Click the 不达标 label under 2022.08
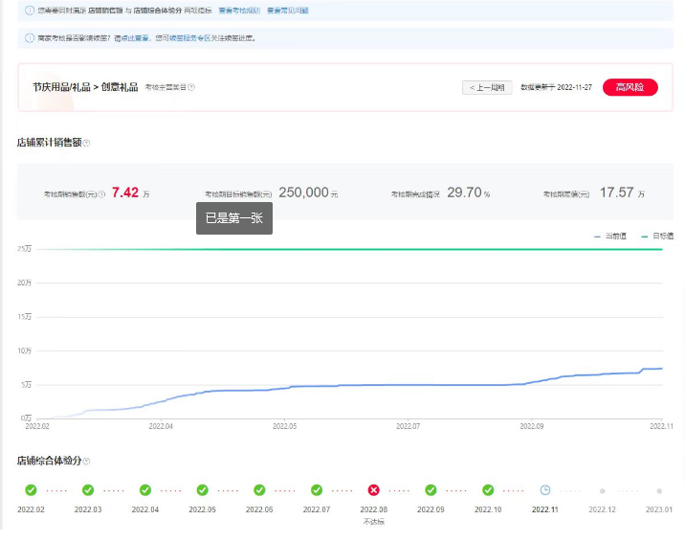 373,522
